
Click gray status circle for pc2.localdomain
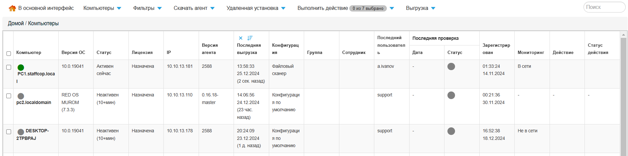click(21, 96)
